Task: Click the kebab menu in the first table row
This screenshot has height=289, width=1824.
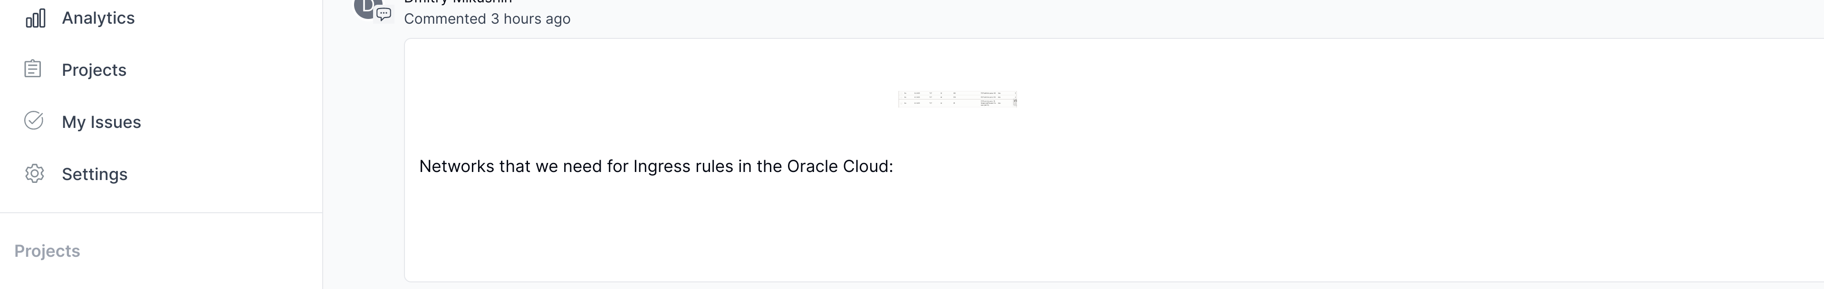Action: [1016, 94]
